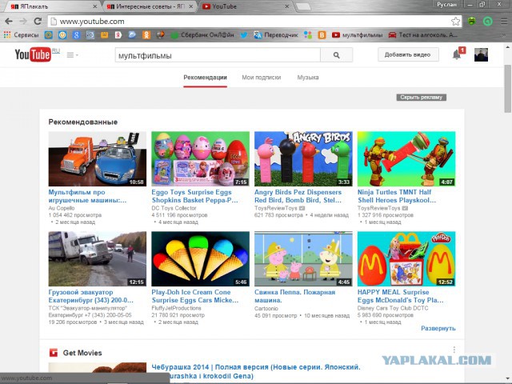This screenshot has height=384, width=512.
Task: Open the Грузовой эвакуатор Екатеринбург link
Action: 90,296
